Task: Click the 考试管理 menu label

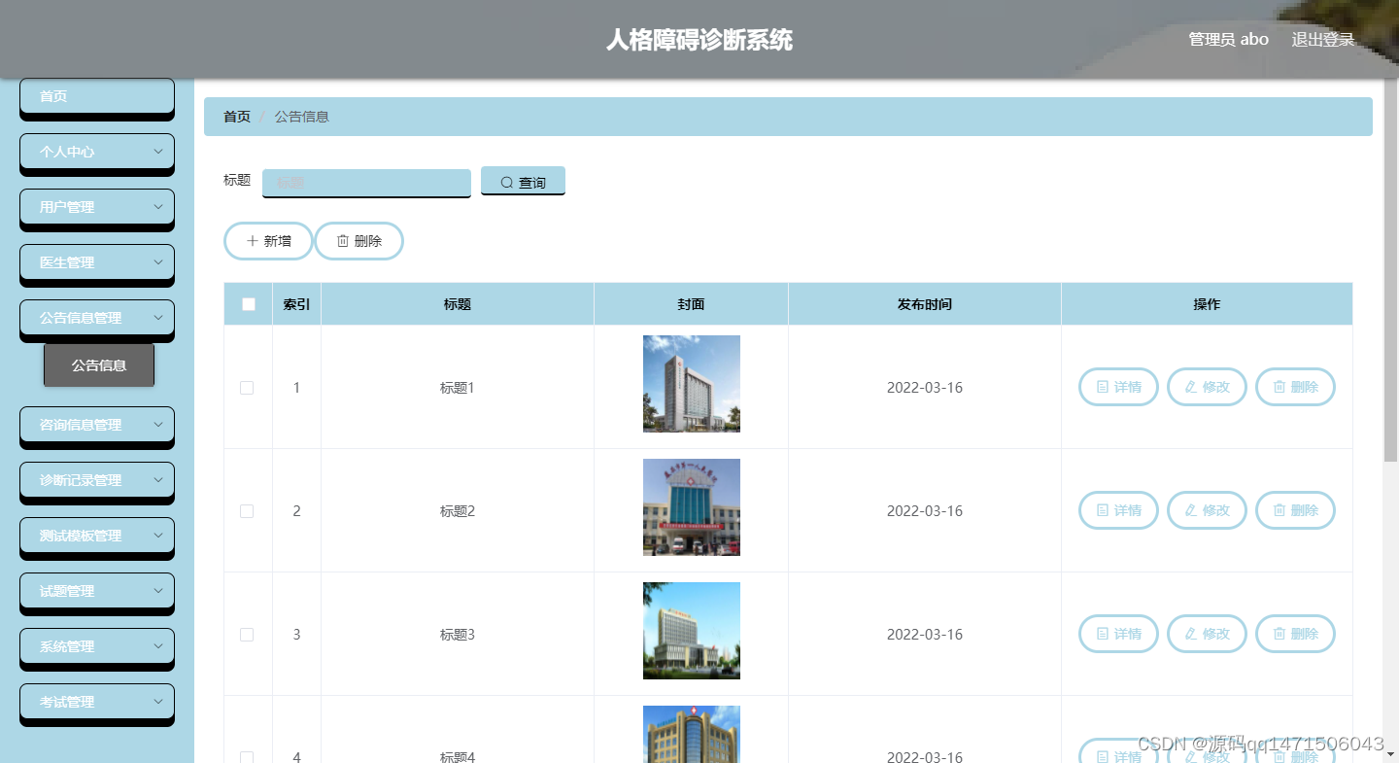Action: point(67,702)
